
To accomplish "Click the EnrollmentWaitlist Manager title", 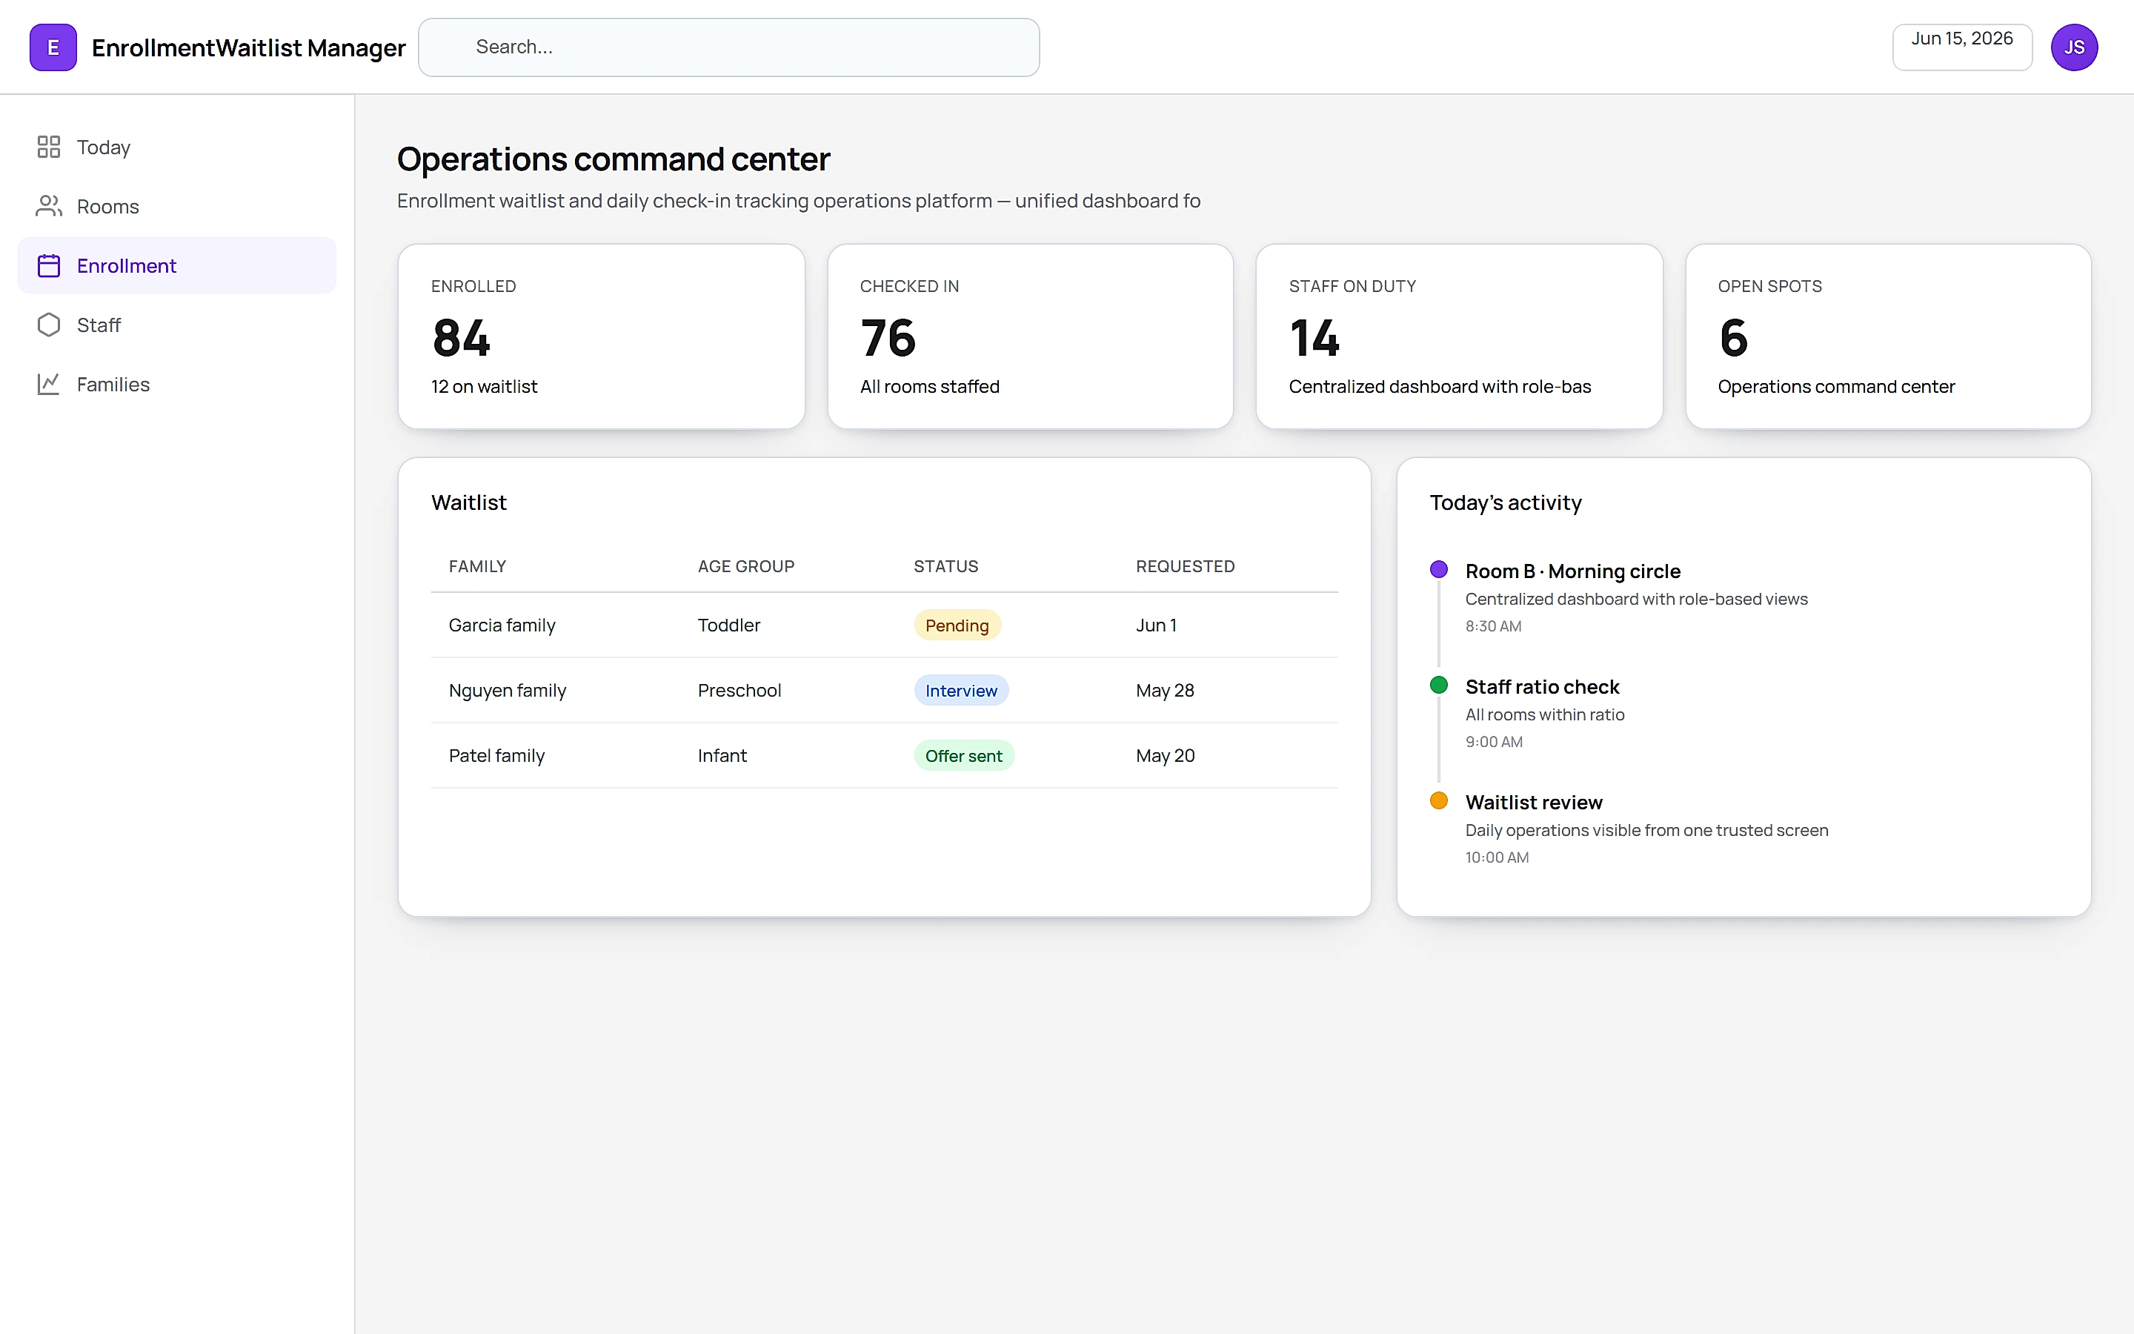I will tap(249, 47).
